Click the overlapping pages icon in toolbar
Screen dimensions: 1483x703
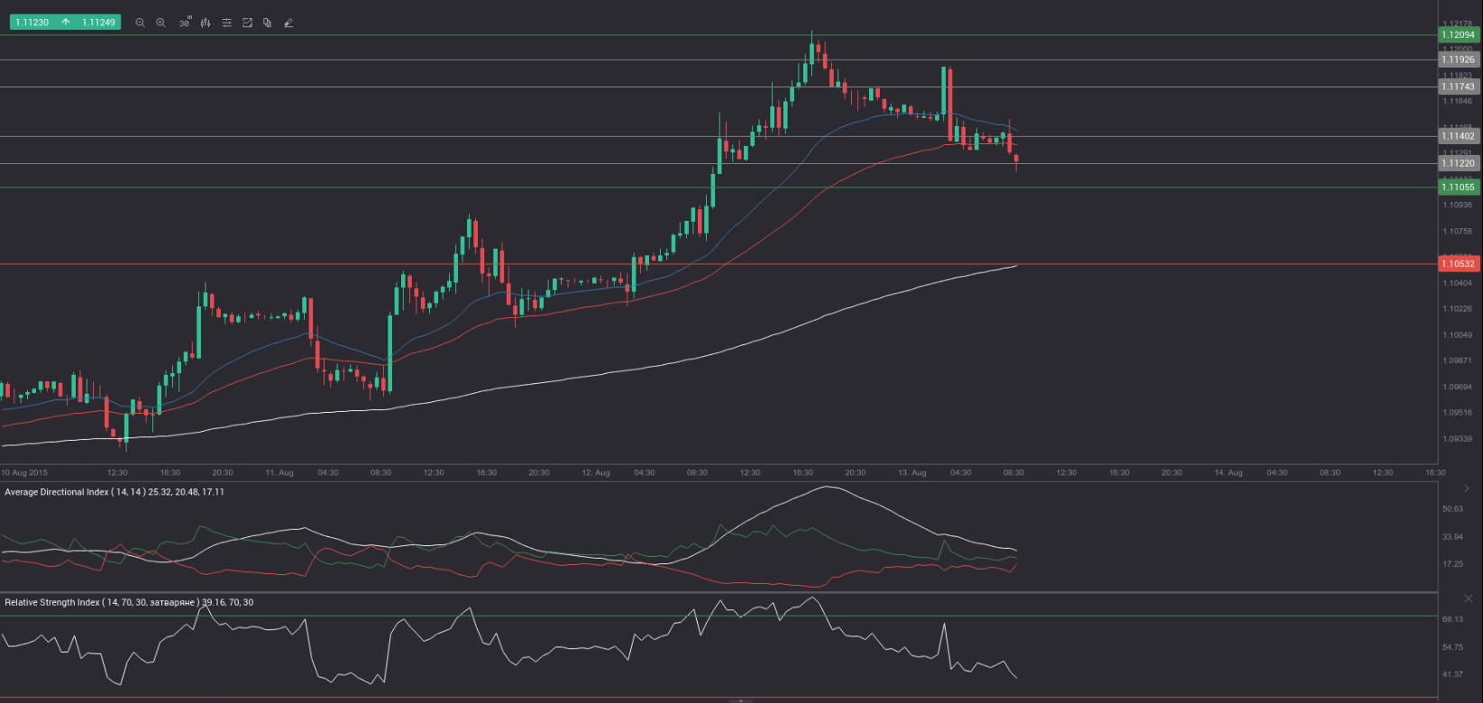coord(267,23)
